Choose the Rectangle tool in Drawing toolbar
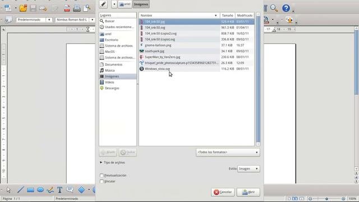The width and height of the screenshot is (359, 202). (x=30, y=190)
